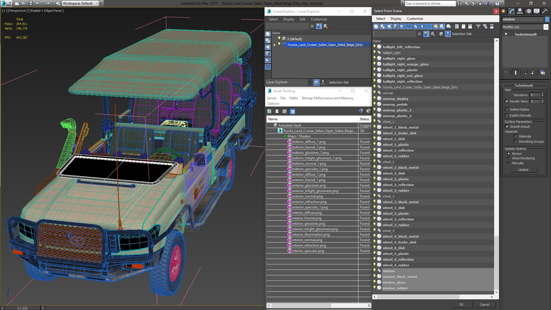Open the Modifier List dropdown
The image size is (551, 310).
click(546, 27)
